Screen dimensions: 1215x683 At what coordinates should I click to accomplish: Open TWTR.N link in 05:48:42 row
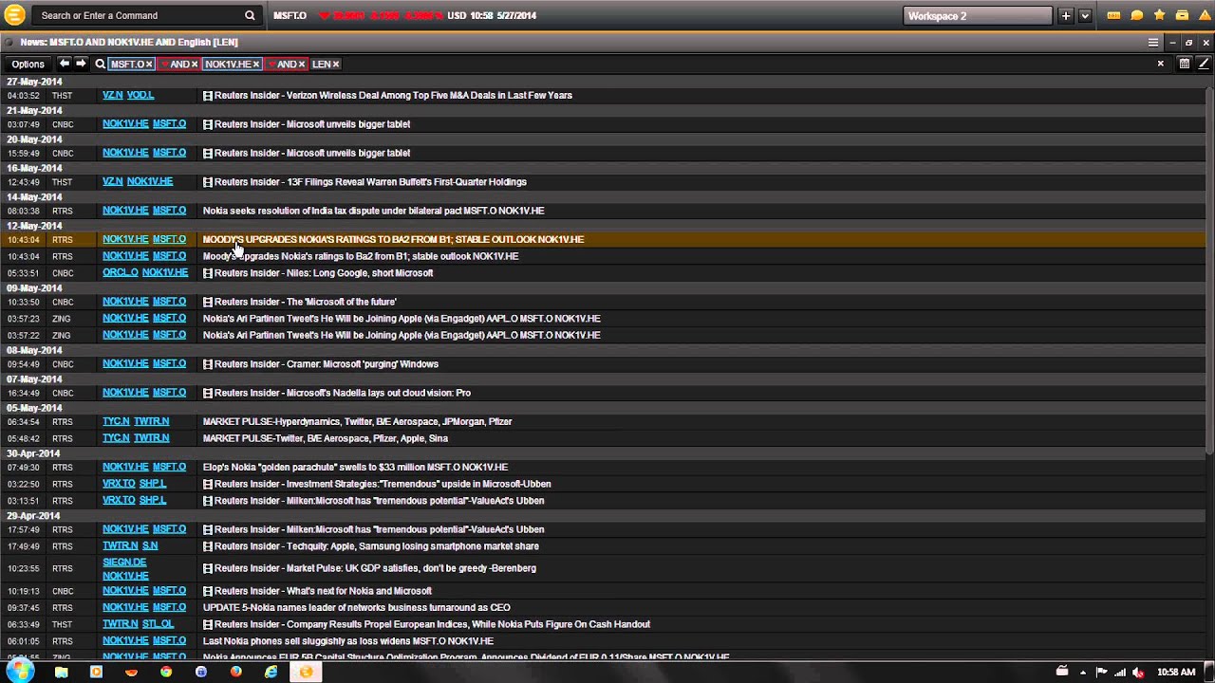[x=151, y=438]
